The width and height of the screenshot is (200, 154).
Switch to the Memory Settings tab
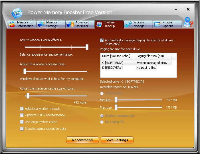click(x=51, y=24)
